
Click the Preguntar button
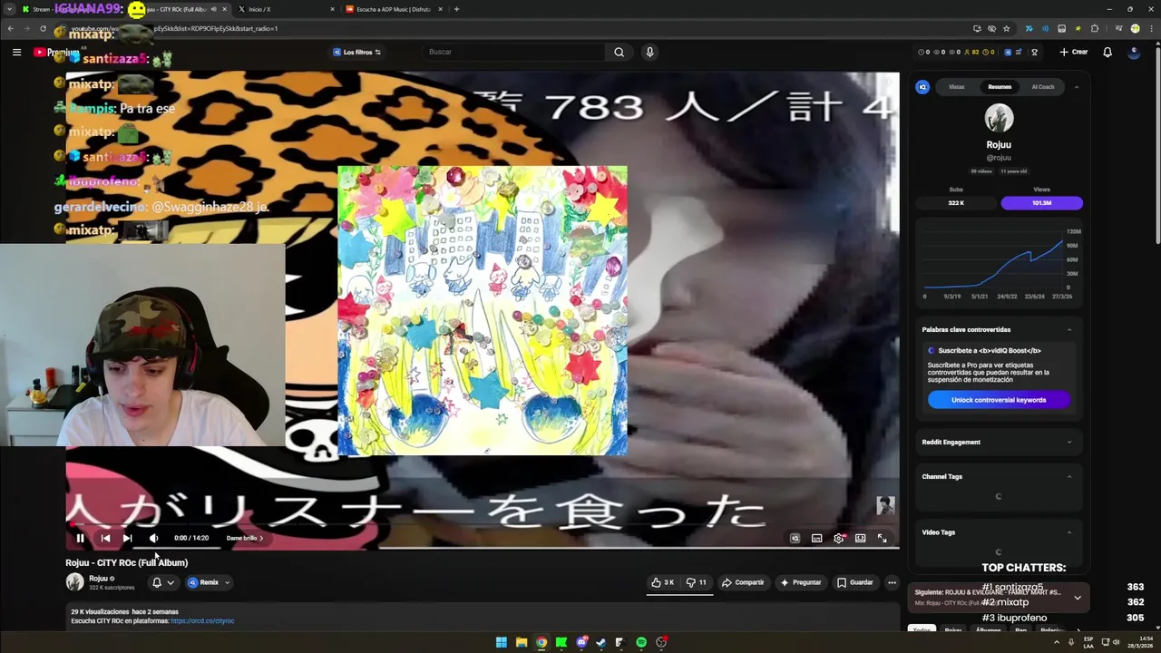(800, 582)
